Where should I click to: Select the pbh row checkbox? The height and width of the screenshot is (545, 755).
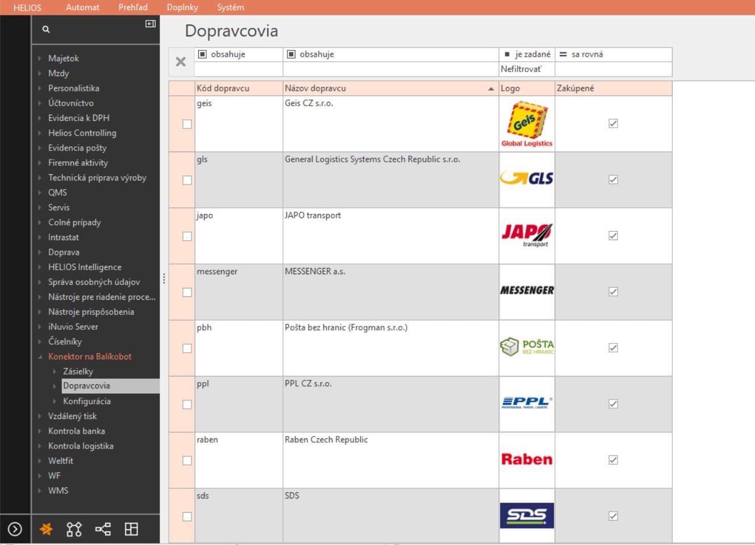(x=187, y=349)
